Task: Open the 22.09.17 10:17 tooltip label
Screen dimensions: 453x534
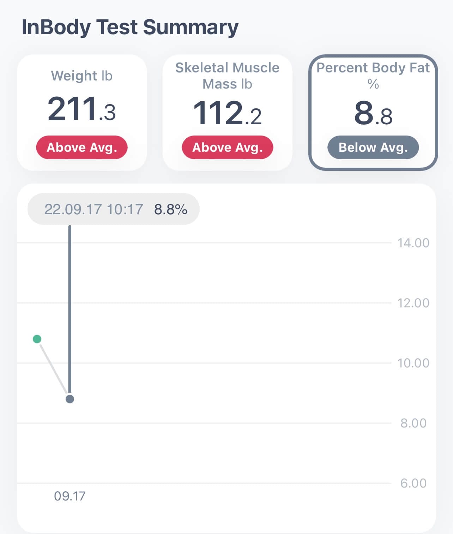Action: 94,209
